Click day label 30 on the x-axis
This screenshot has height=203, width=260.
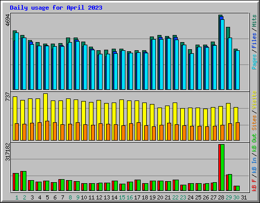tap(236, 197)
